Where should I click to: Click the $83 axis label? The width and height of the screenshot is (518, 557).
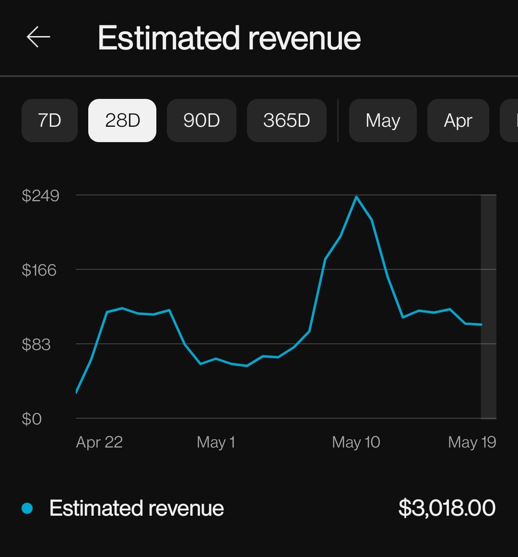coord(36,345)
